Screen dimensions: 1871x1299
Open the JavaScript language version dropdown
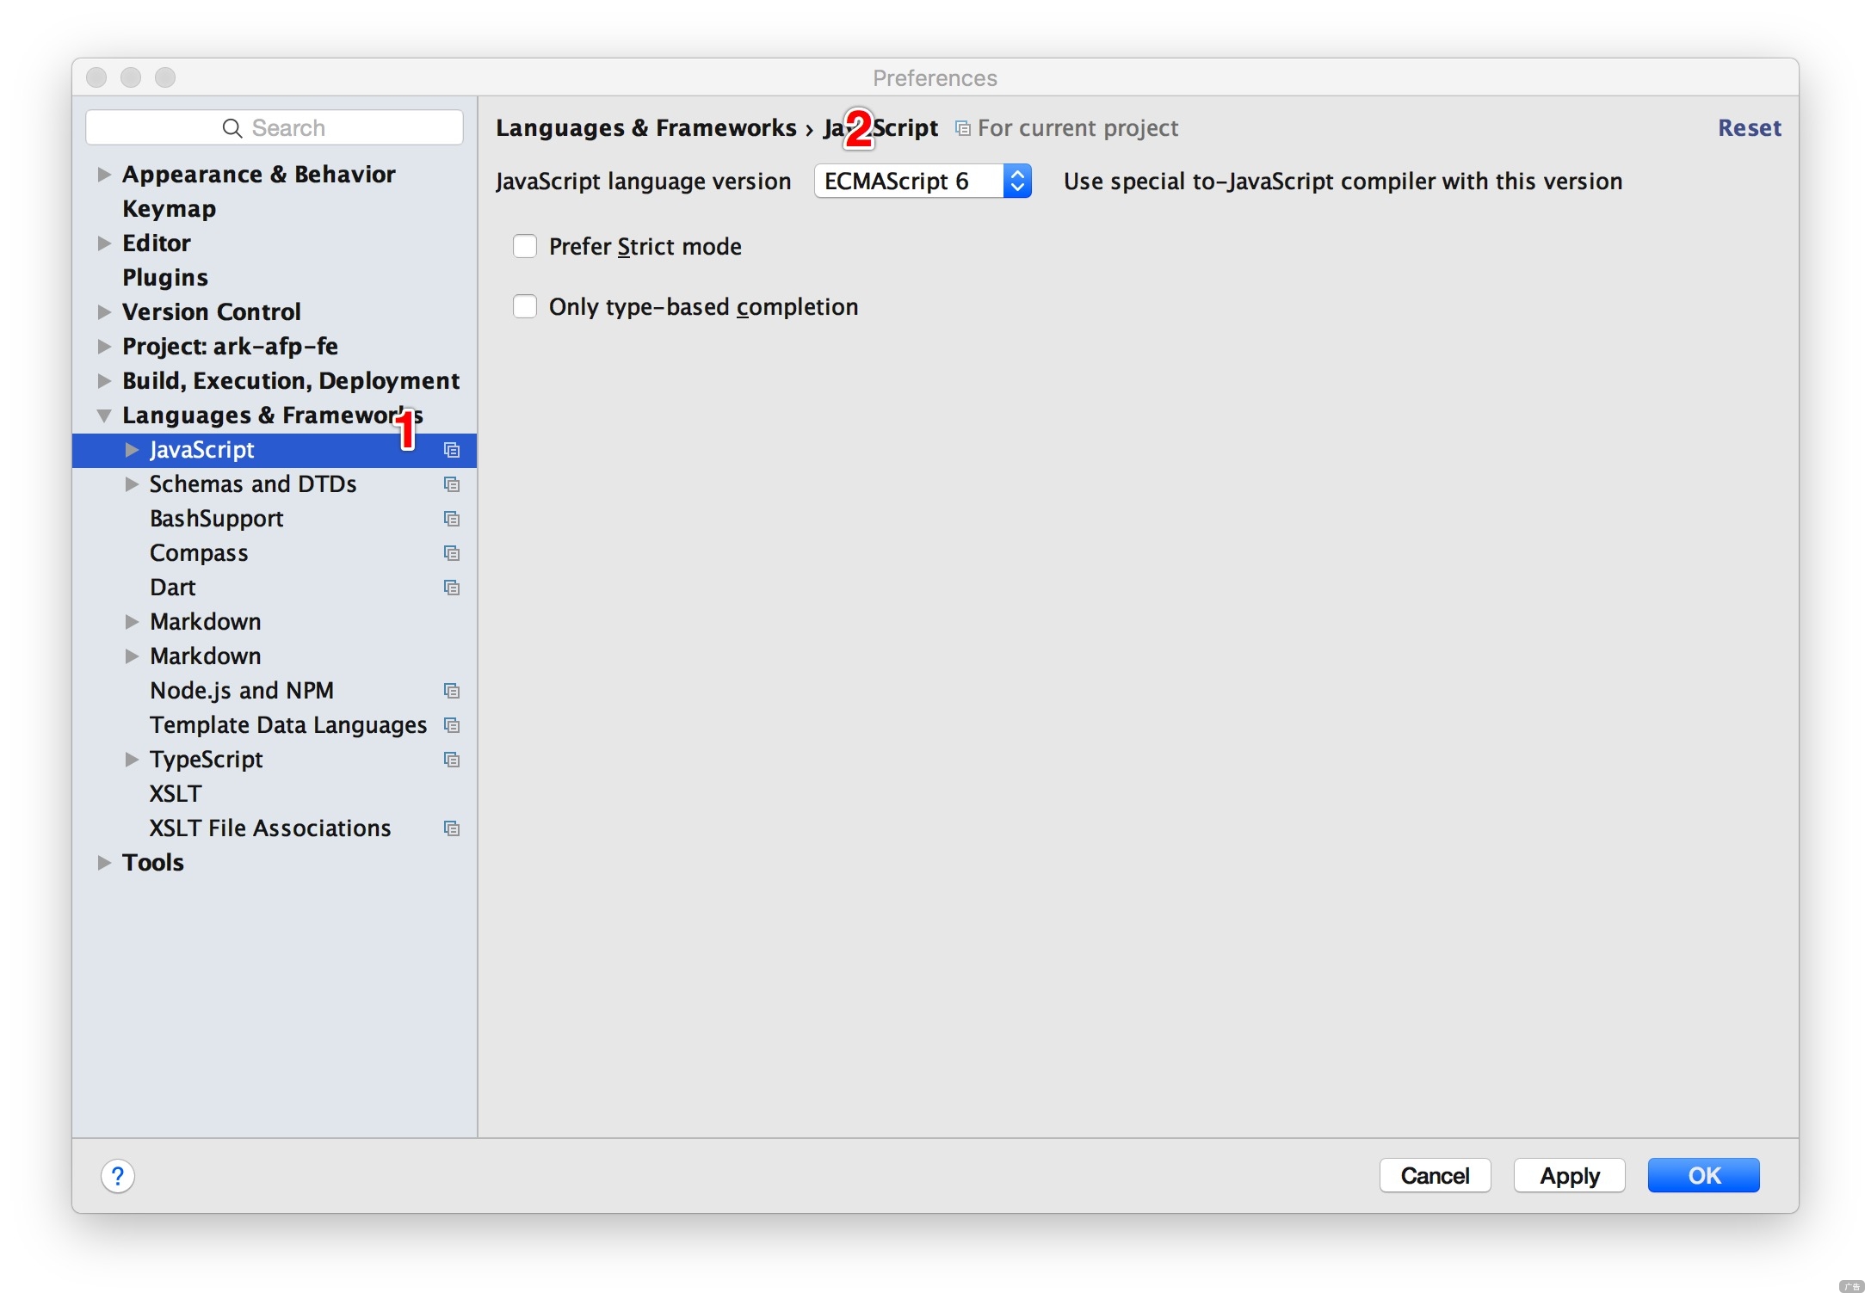[923, 182]
